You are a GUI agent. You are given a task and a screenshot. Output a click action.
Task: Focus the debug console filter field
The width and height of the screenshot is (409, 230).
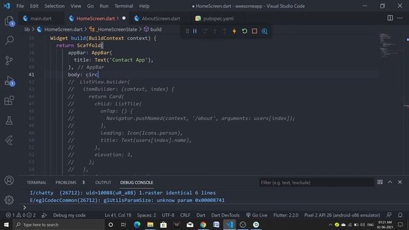click(x=317, y=182)
